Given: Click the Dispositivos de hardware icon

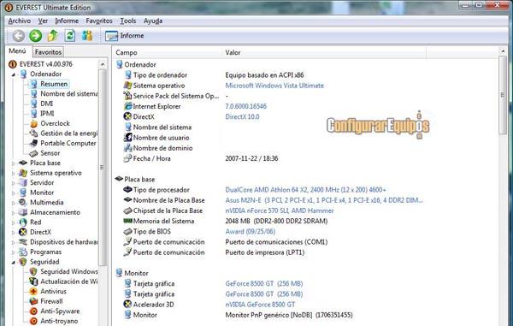Looking at the screenshot, I should pos(23,242).
